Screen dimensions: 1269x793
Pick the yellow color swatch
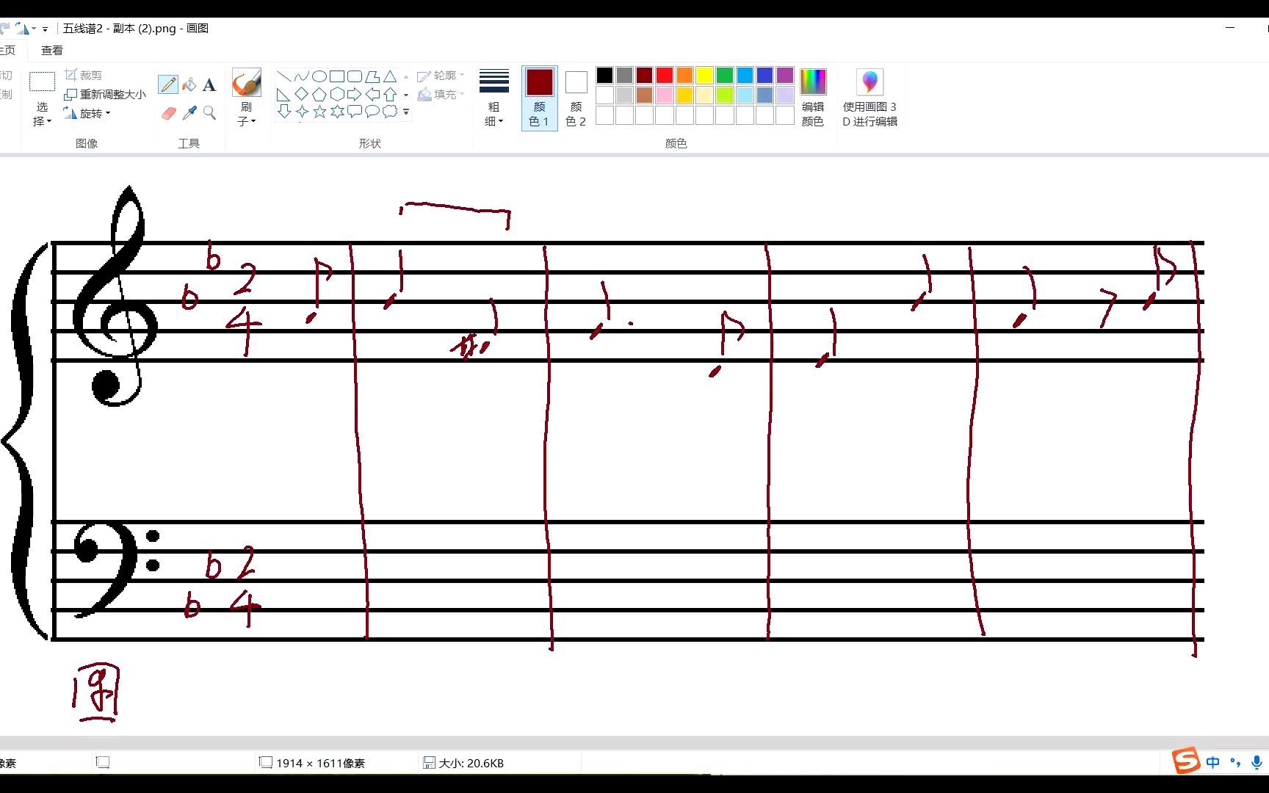(x=705, y=75)
